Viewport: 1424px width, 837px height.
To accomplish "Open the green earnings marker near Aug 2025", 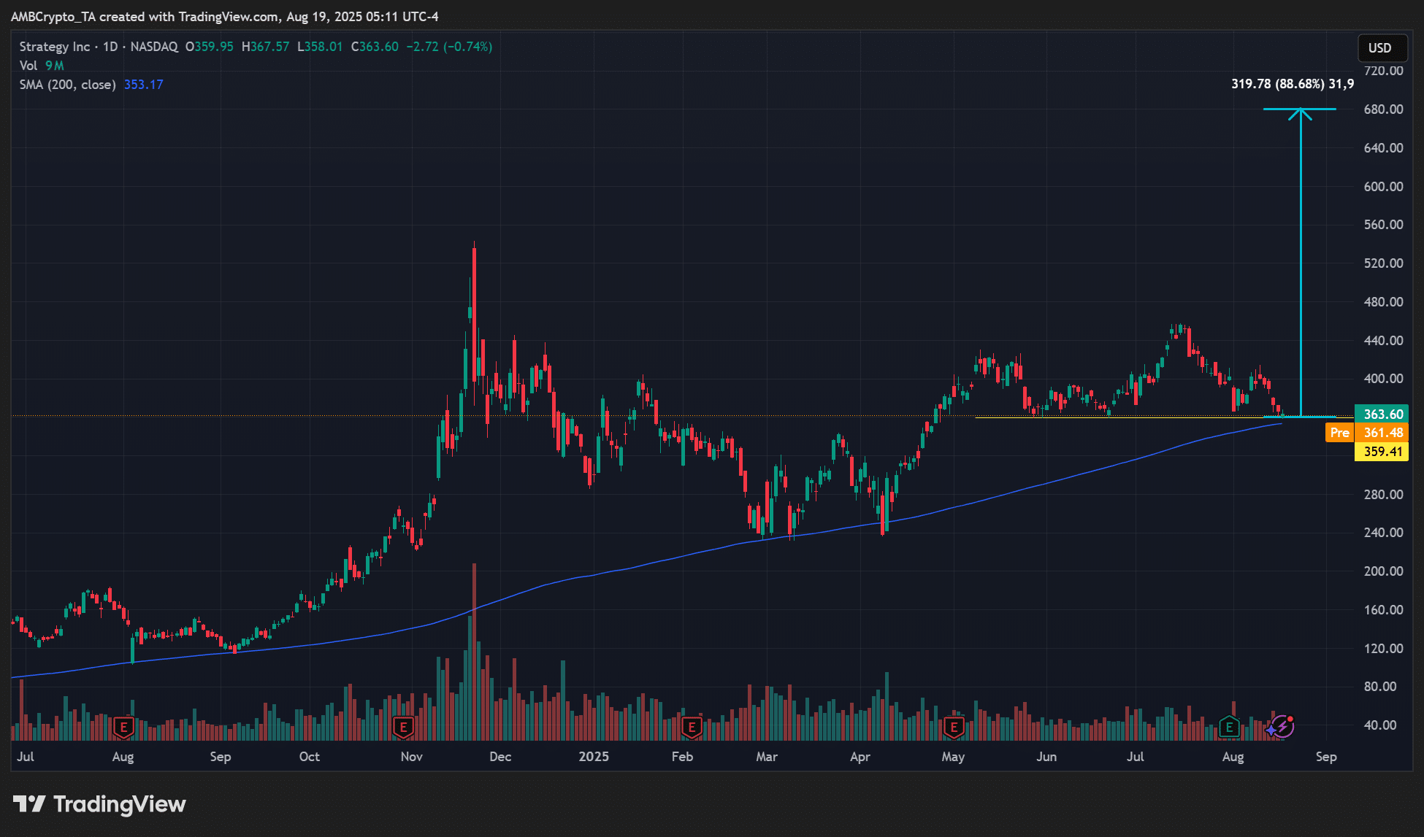I will tap(1230, 727).
